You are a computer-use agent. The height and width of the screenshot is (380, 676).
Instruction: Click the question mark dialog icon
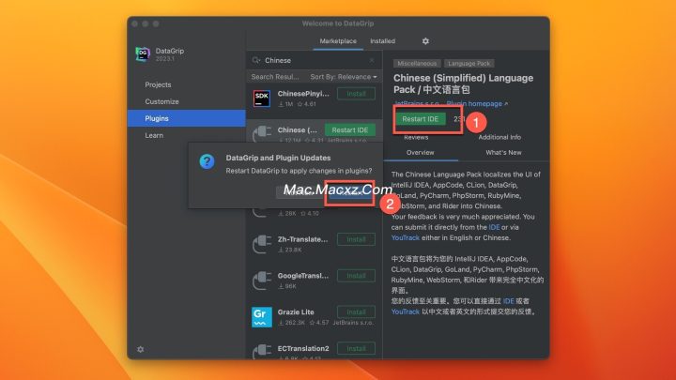click(207, 161)
